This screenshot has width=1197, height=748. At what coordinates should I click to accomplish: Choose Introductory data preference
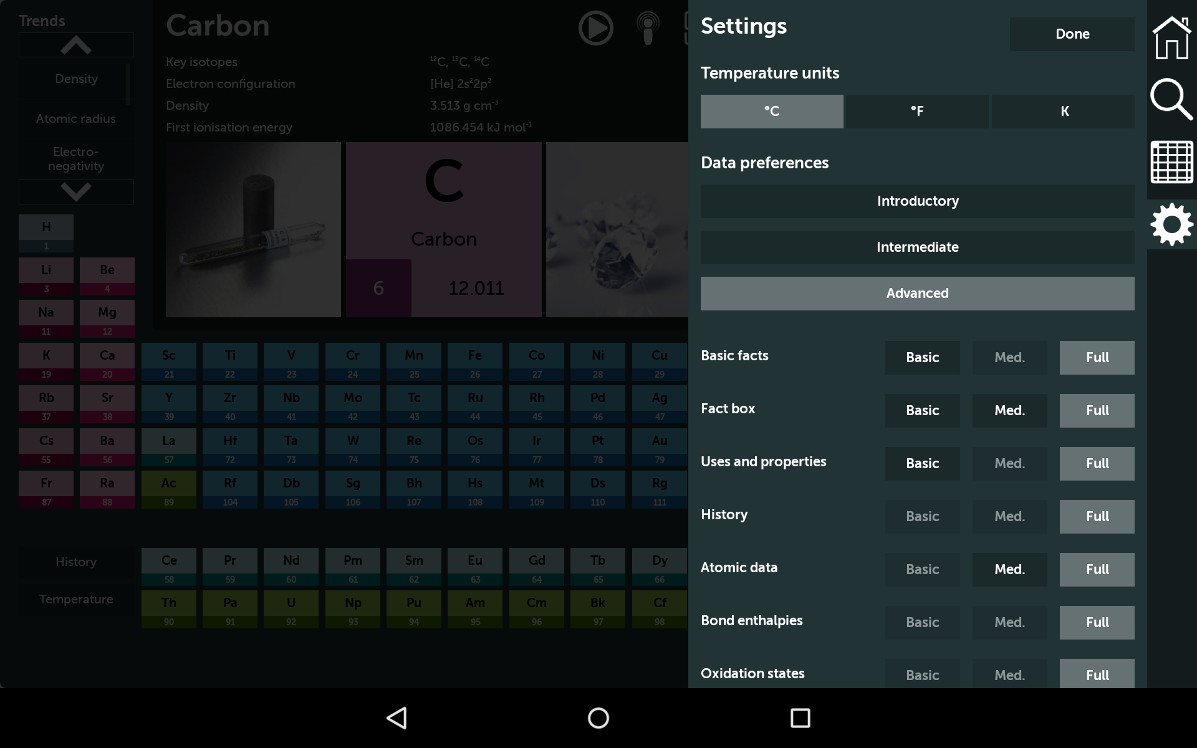[917, 201]
